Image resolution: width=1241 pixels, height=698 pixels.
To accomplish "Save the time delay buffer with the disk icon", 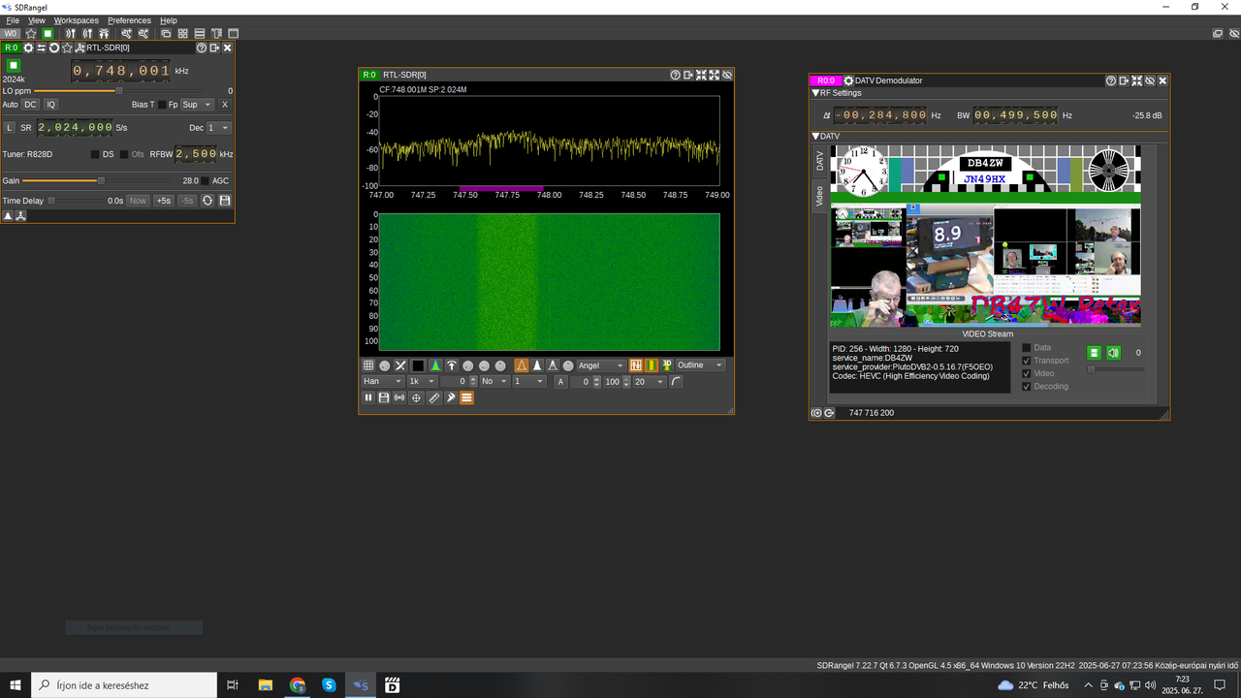I will point(225,201).
